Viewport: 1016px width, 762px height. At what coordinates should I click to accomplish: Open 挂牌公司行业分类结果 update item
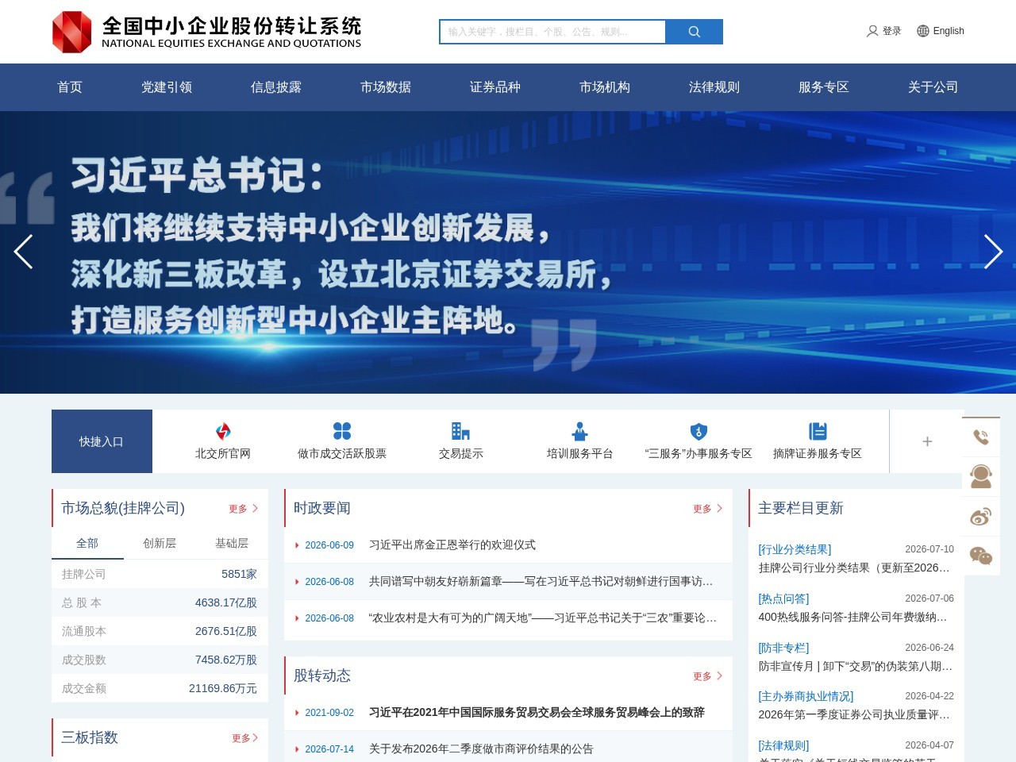[x=854, y=568]
